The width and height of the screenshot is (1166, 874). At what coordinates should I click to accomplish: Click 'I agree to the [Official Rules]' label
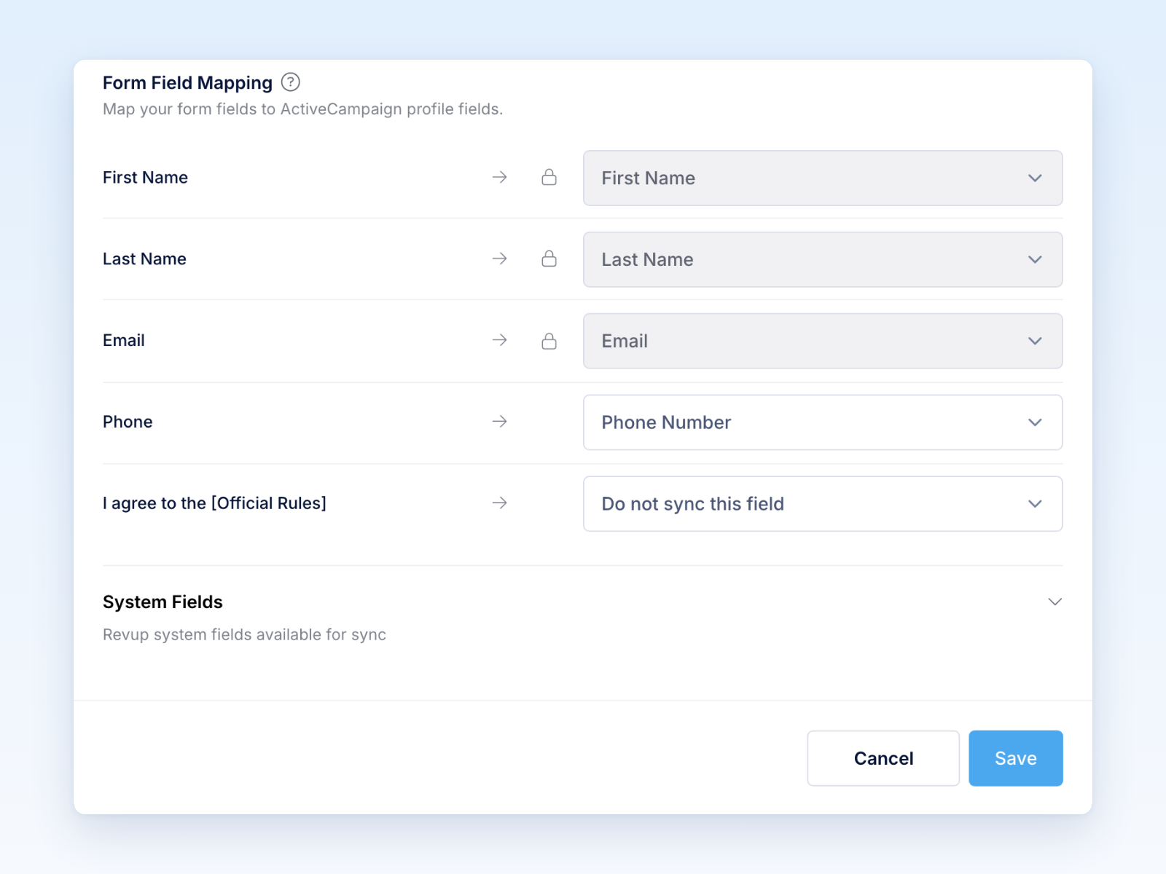(214, 503)
